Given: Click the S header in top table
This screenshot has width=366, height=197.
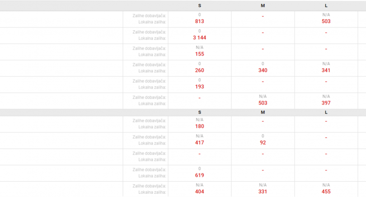Looking at the screenshot, I should pyautogui.click(x=200, y=6).
